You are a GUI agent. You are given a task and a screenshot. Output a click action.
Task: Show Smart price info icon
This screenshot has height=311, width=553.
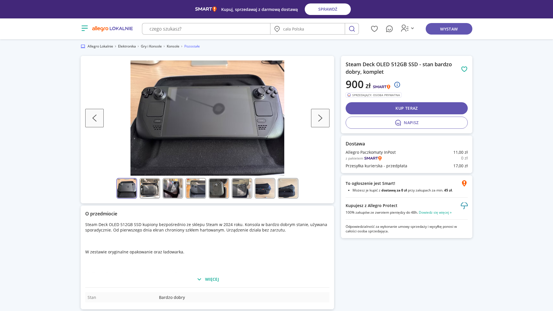click(397, 85)
